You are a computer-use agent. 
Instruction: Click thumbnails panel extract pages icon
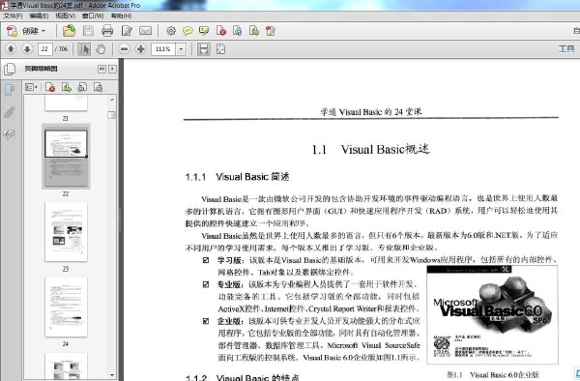tap(67, 87)
